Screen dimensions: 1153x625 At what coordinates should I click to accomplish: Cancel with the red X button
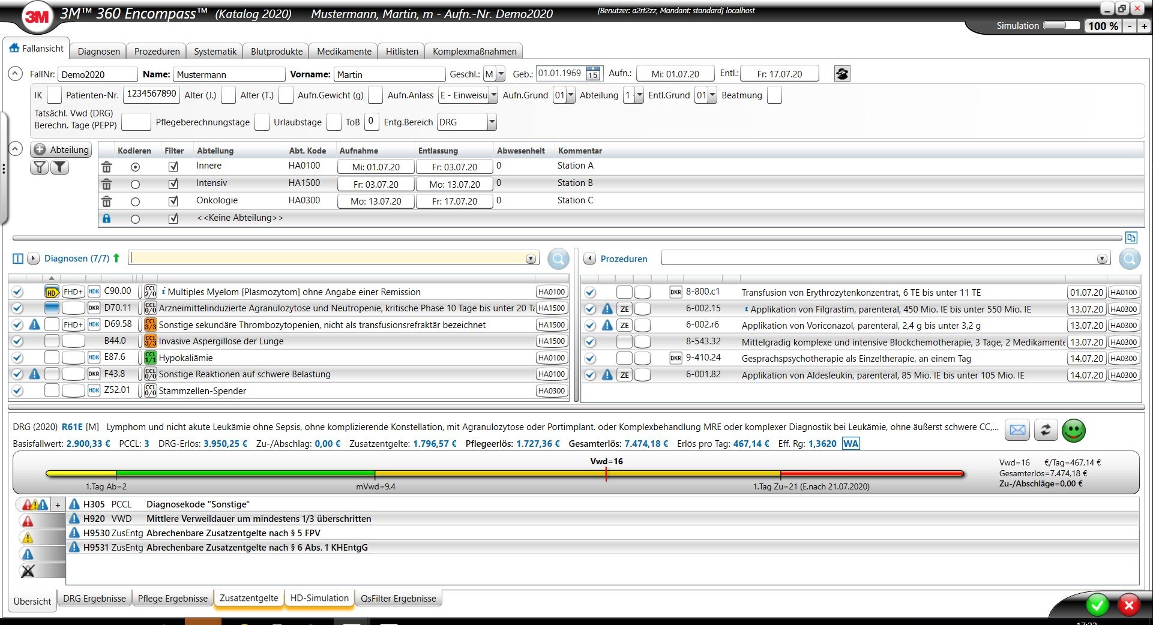click(x=1128, y=605)
